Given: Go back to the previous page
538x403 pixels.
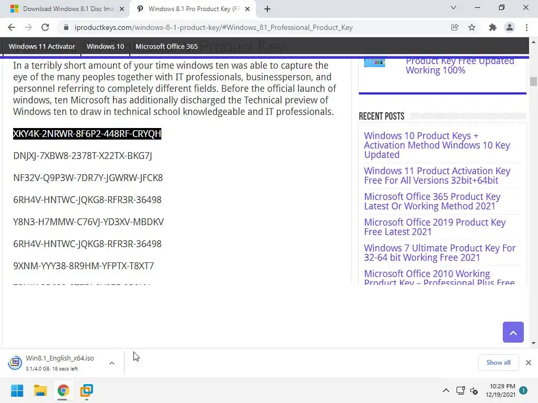Looking at the screenshot, I should coord(12,27).
